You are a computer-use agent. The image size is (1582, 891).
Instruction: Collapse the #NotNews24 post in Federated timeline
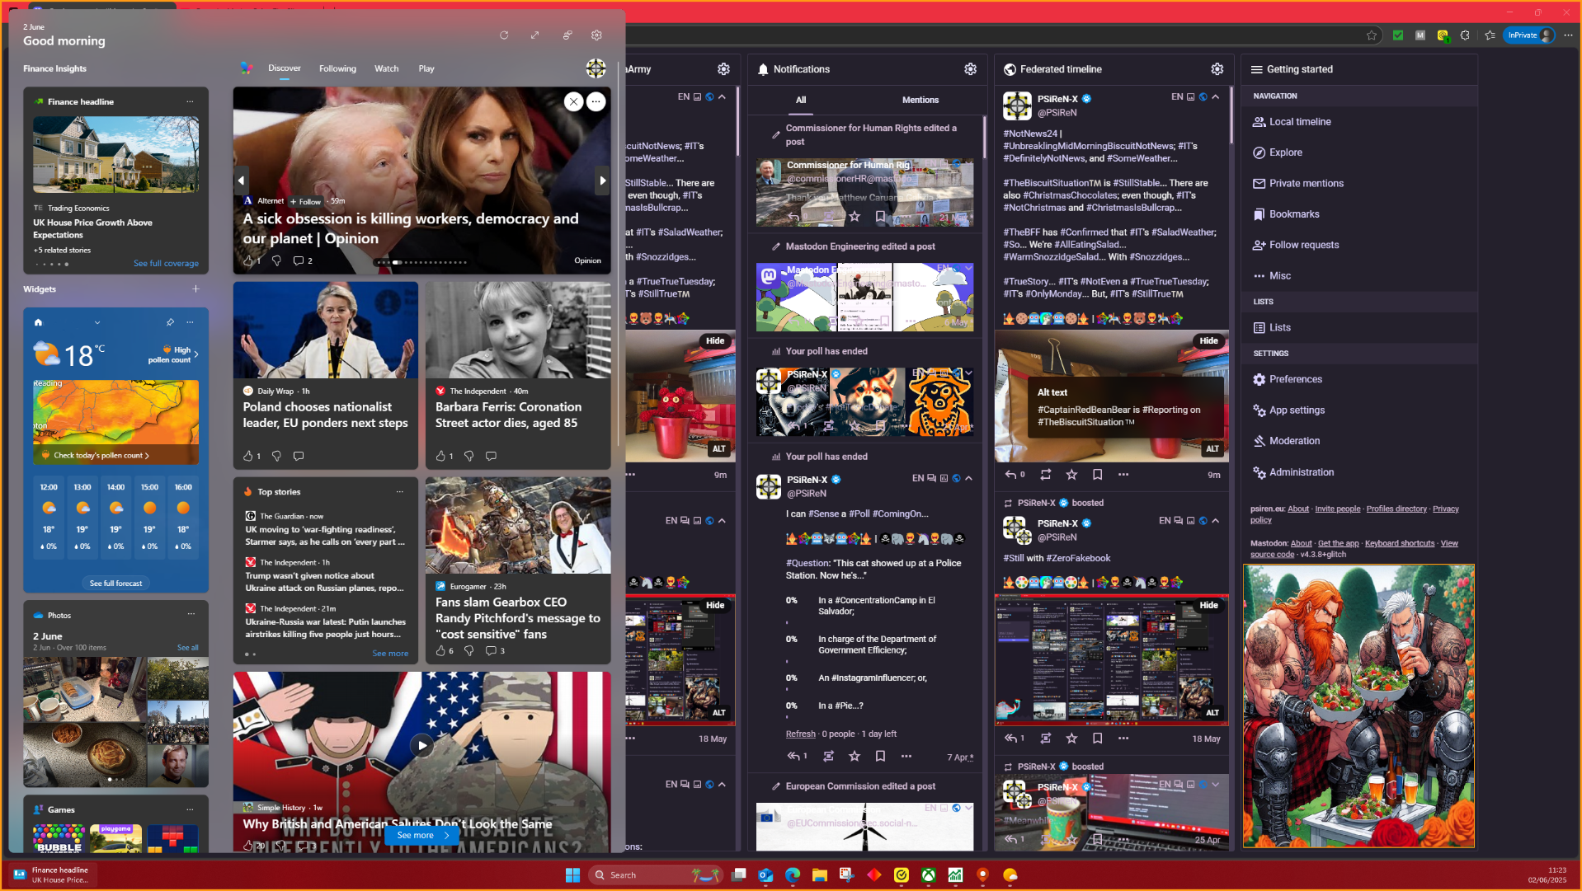coord(1215,97)
